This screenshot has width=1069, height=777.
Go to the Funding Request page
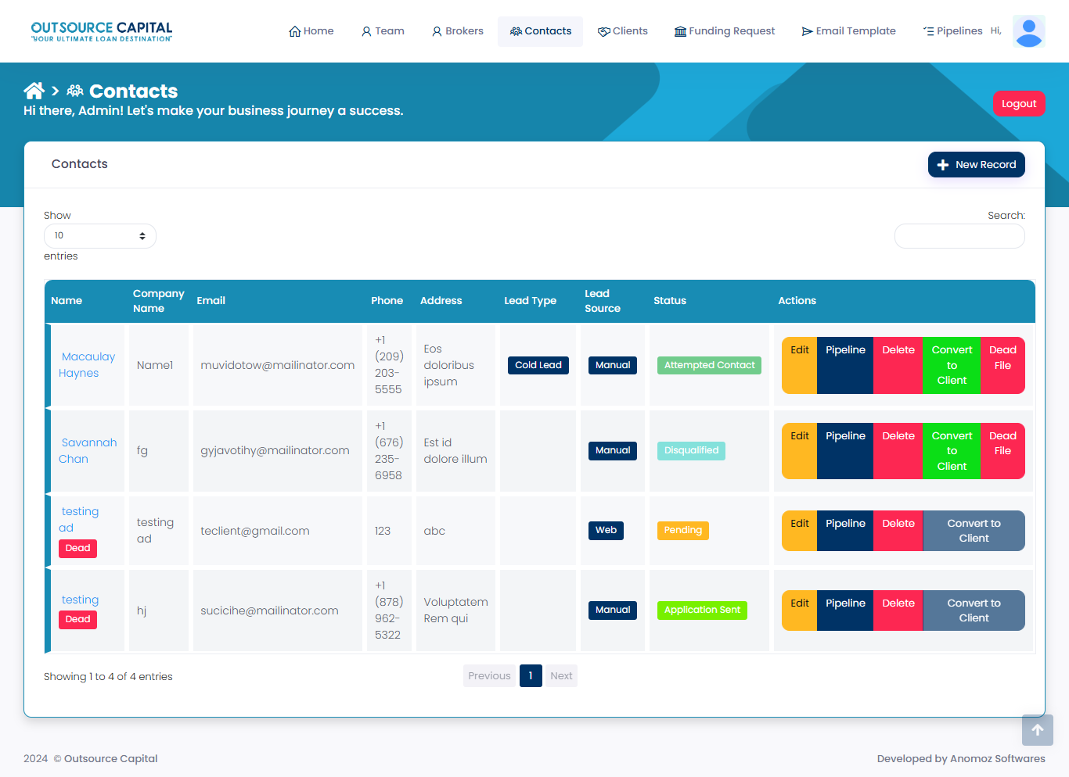point(725,31)
